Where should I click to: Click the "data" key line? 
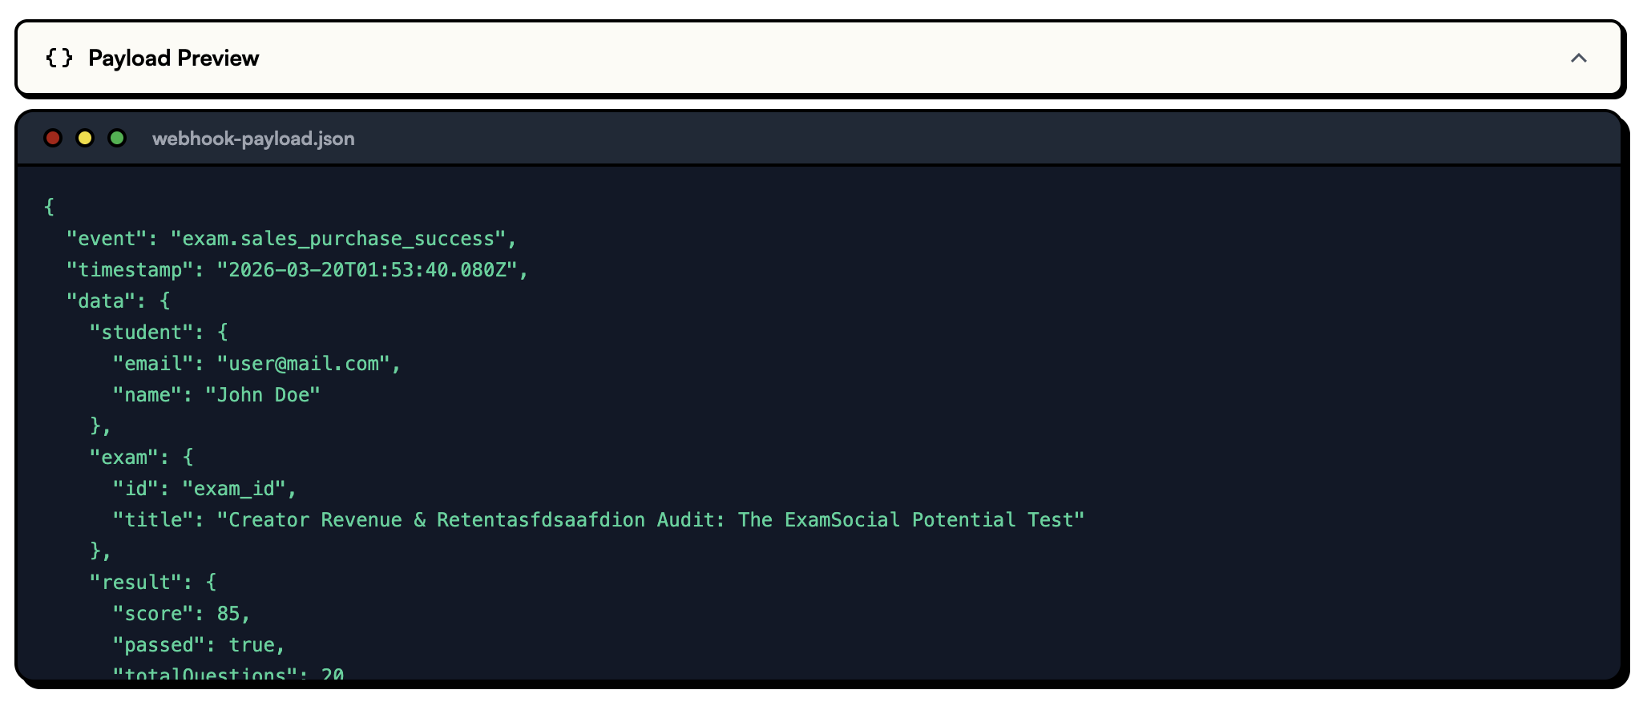(101, 301)
